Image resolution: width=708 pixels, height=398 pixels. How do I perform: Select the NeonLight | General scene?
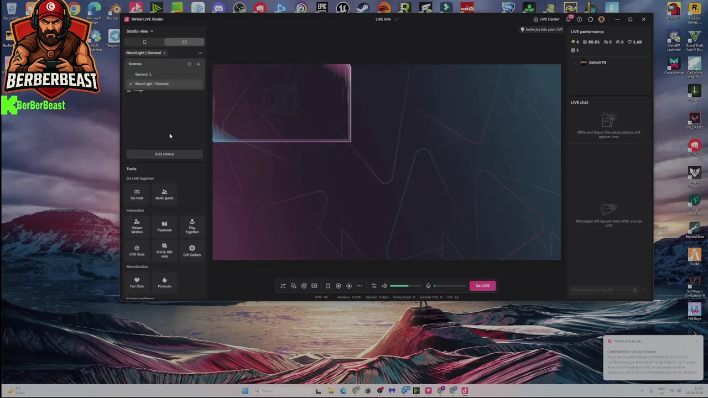(x=165, y=84)
